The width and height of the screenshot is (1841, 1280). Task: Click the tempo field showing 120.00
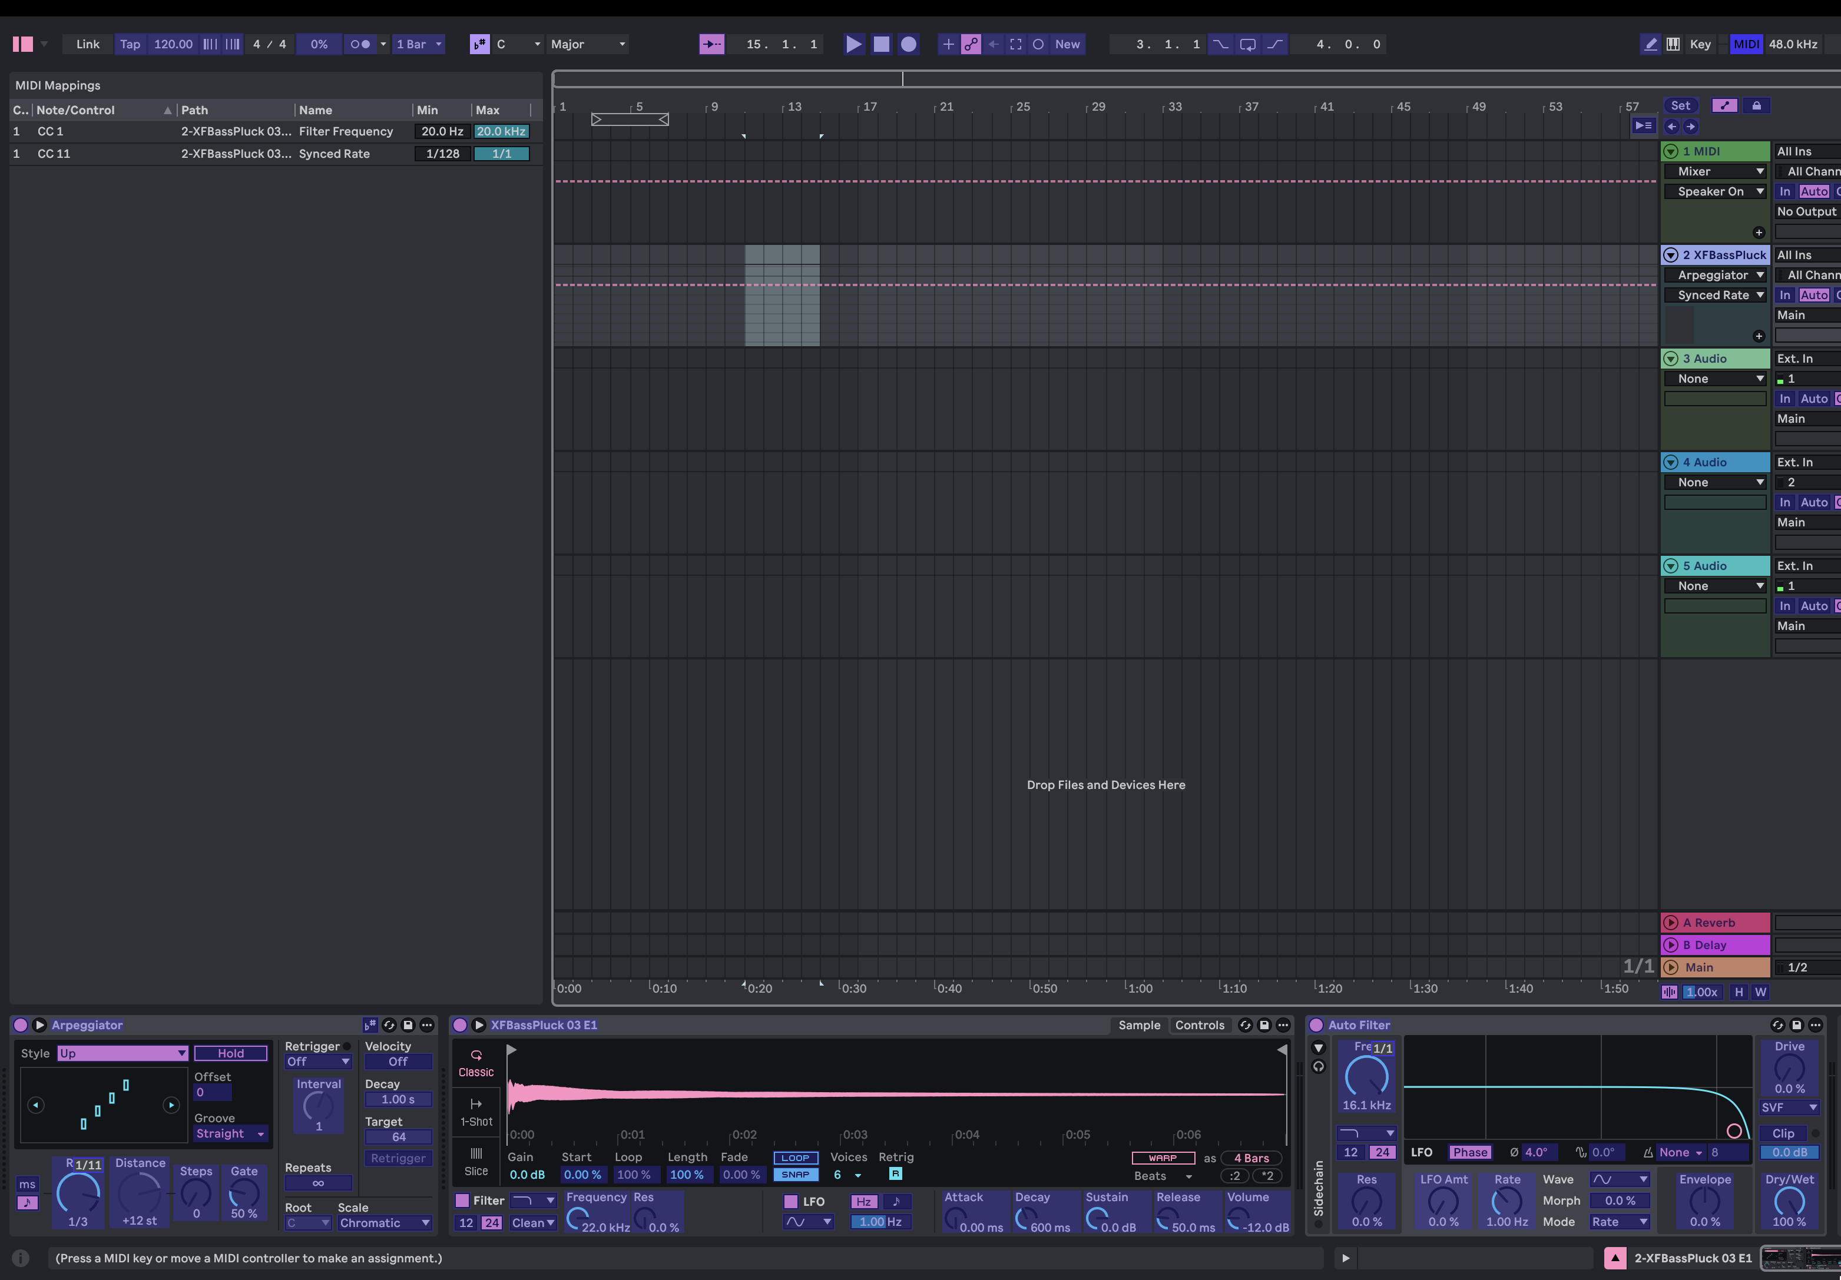coord(173,44)
